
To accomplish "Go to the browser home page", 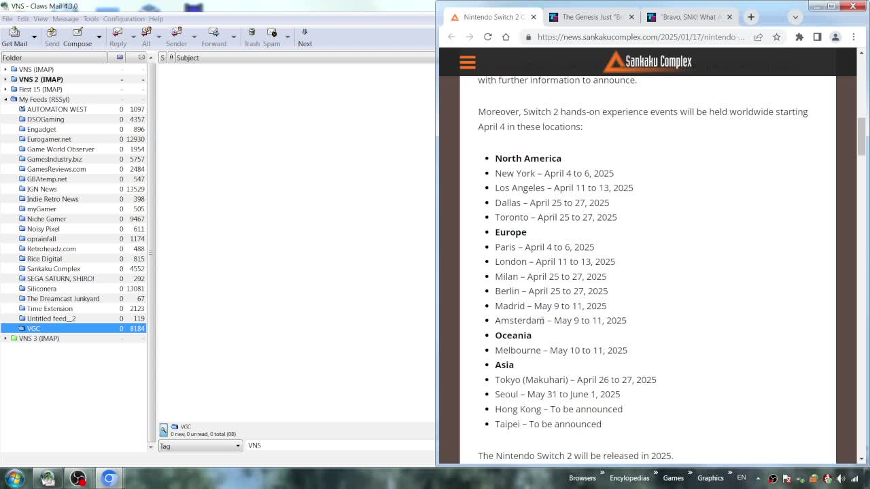I will coord(506,37).
